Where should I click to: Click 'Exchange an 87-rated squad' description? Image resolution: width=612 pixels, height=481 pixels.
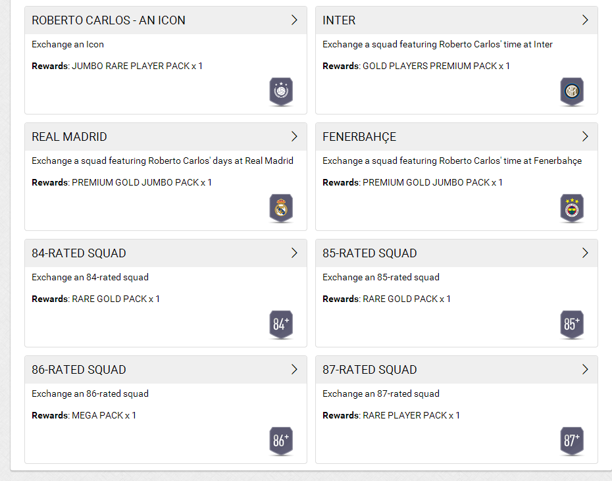381,393
